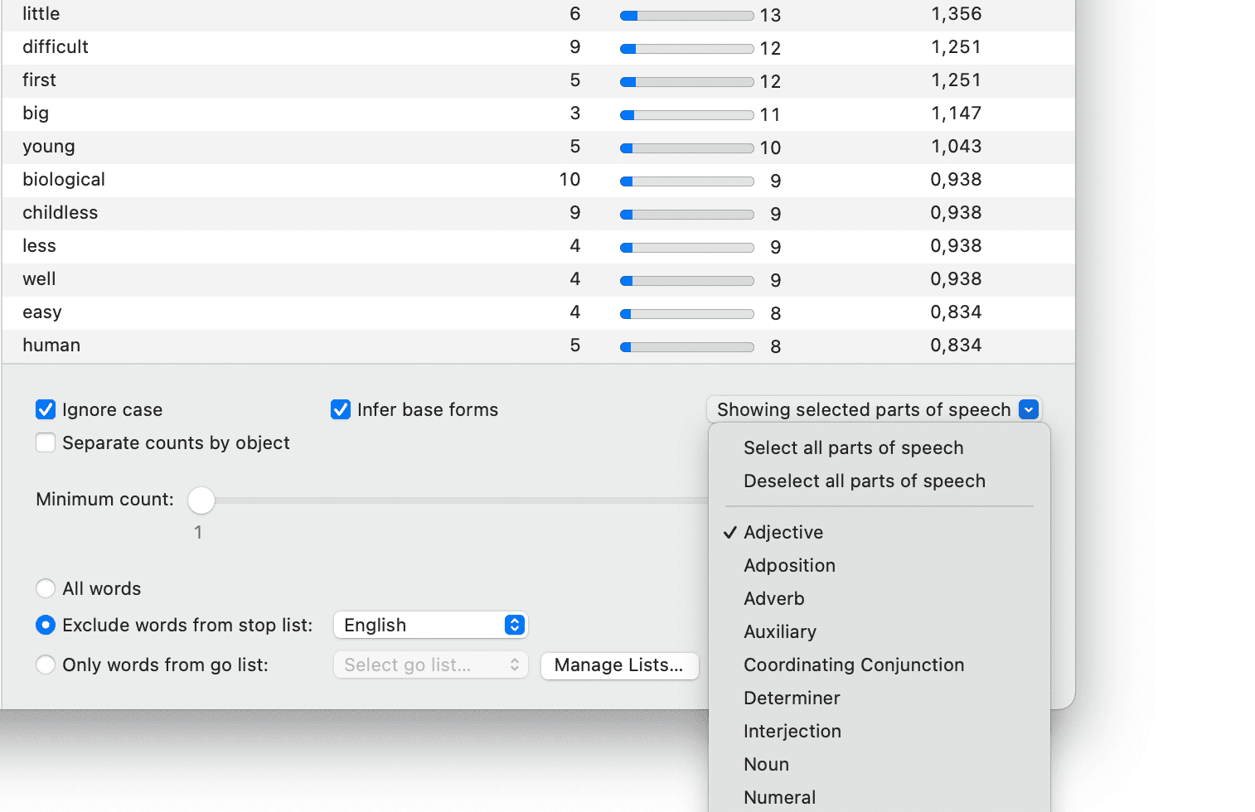The width and height of the screenshot is (1255, 812).
Task: Click the 10 value in biological row
Action: coord(569,180)
